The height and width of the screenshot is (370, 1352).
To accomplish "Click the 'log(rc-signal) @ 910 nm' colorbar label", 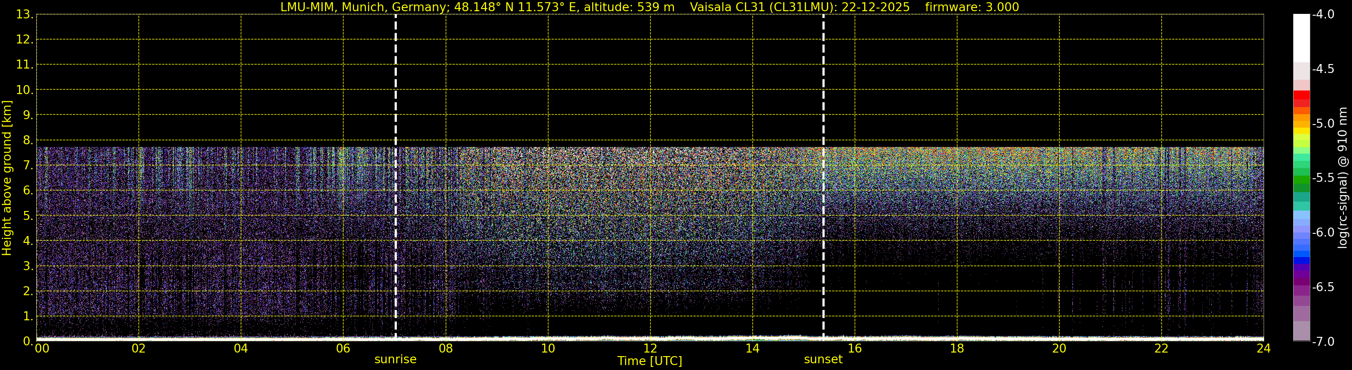I will tap(1343, 178).
